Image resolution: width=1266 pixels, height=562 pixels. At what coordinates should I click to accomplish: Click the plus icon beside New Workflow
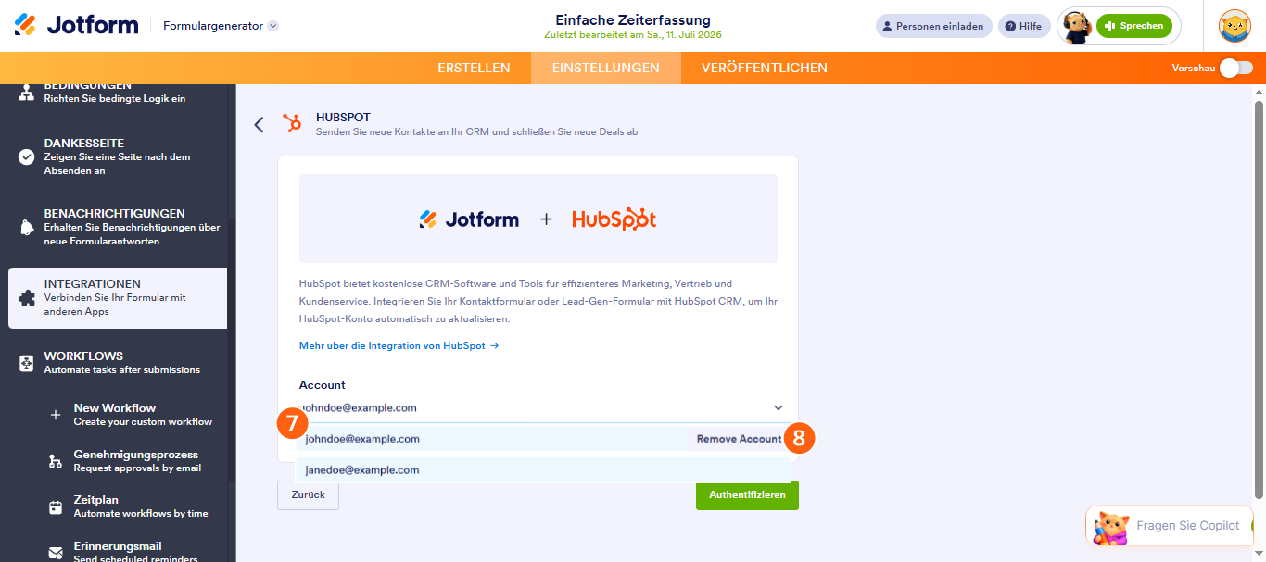click(56, 415)
